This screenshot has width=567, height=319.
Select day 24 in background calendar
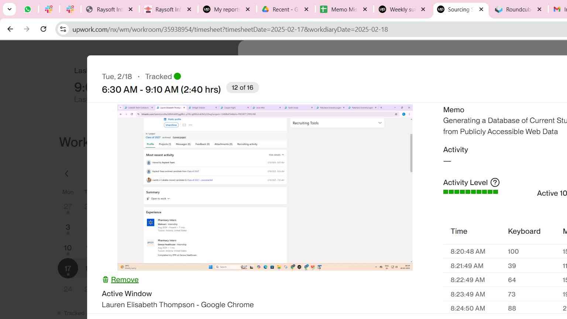pyautogui.click(x=68, y=289)
